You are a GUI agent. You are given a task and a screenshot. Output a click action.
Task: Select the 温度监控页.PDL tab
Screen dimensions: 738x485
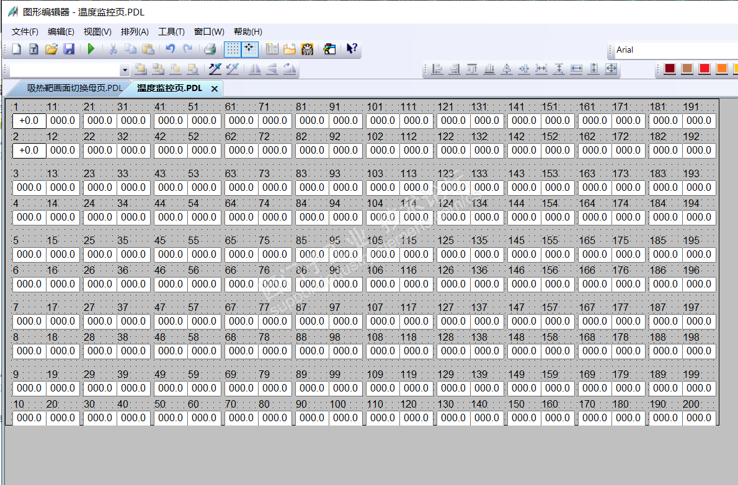coord(169,89)
